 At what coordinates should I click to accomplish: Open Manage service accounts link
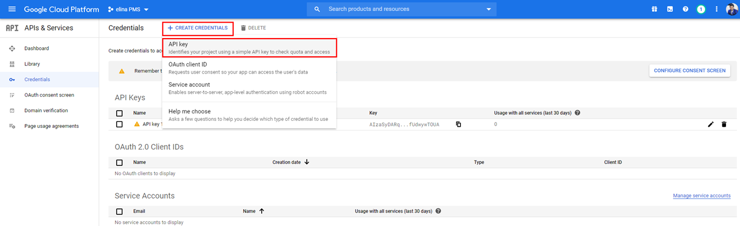click(701, 196)
